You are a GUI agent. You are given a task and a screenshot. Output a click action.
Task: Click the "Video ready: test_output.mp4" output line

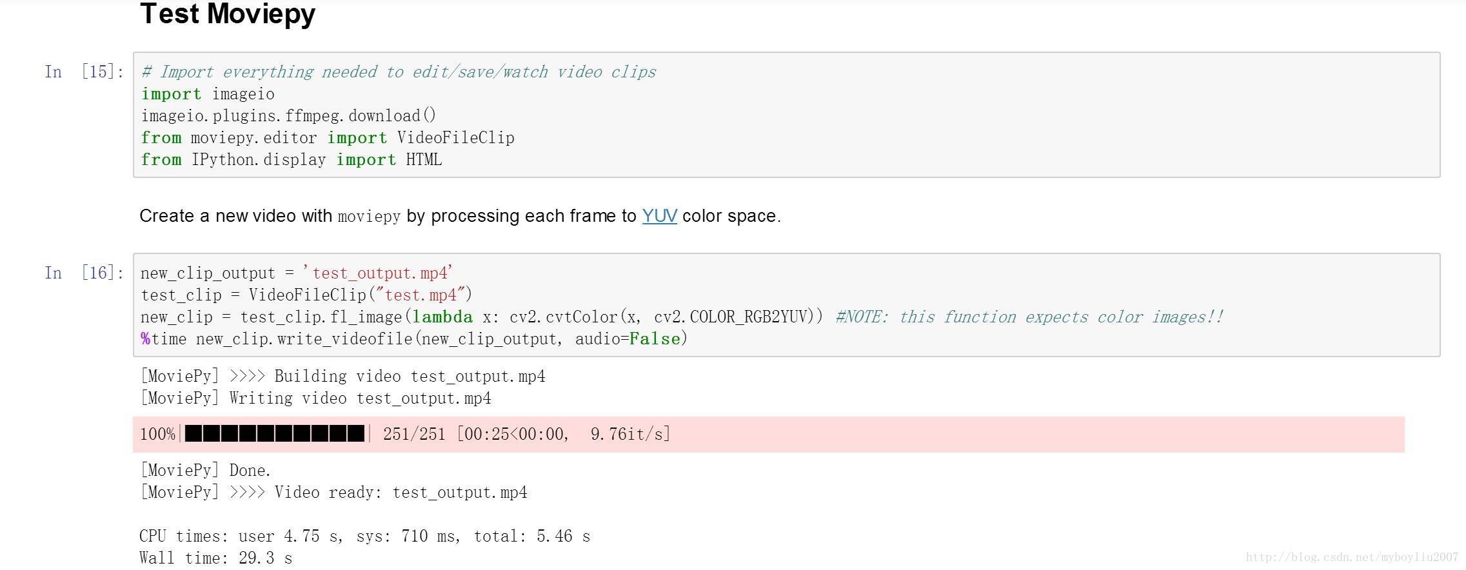(x=333, y=493)
